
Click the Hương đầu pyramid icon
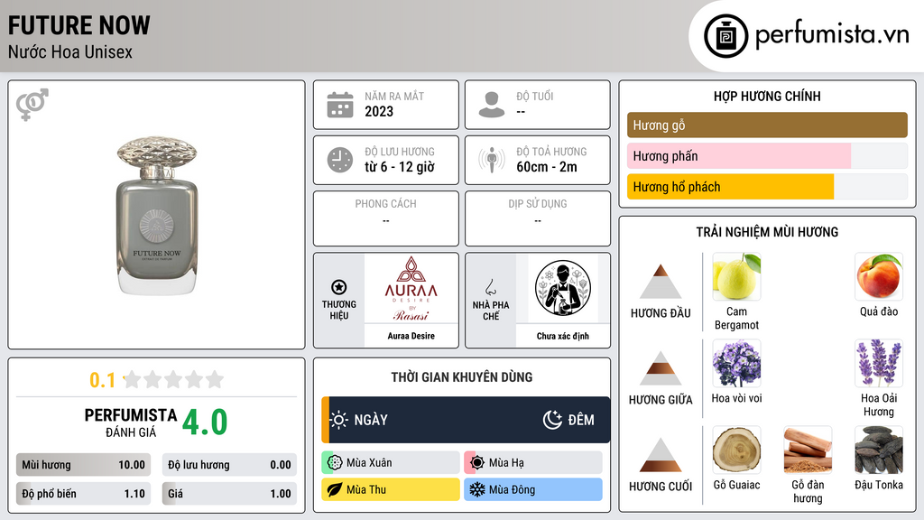(x=661, y=282)
